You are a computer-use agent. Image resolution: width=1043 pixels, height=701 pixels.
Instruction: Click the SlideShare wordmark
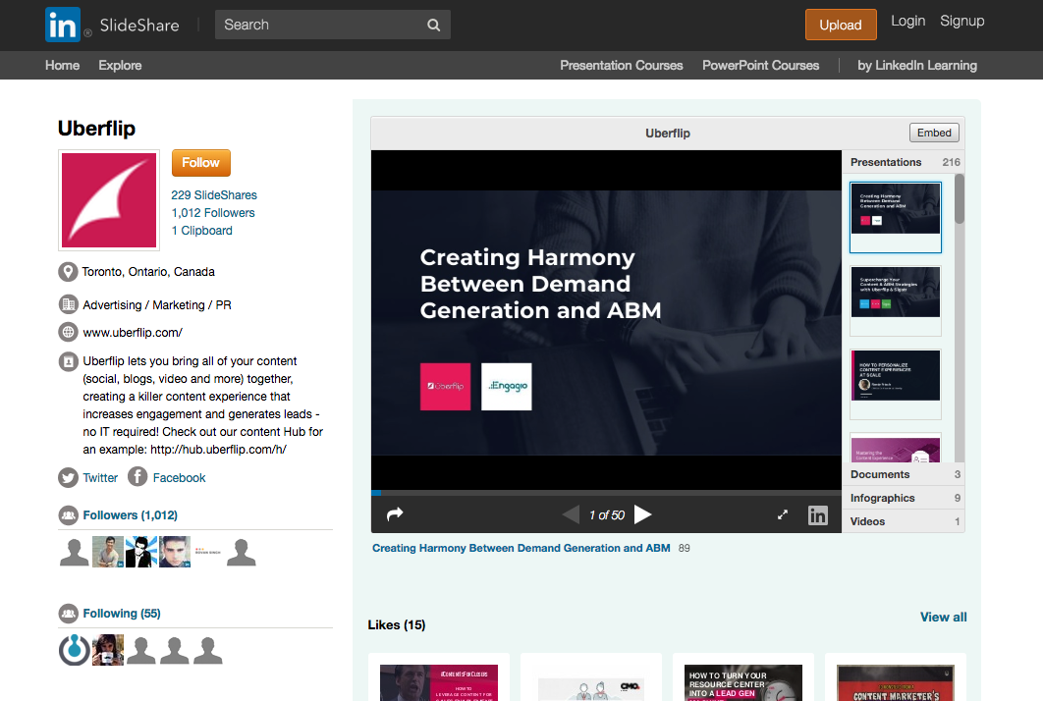tap(139, 26)
